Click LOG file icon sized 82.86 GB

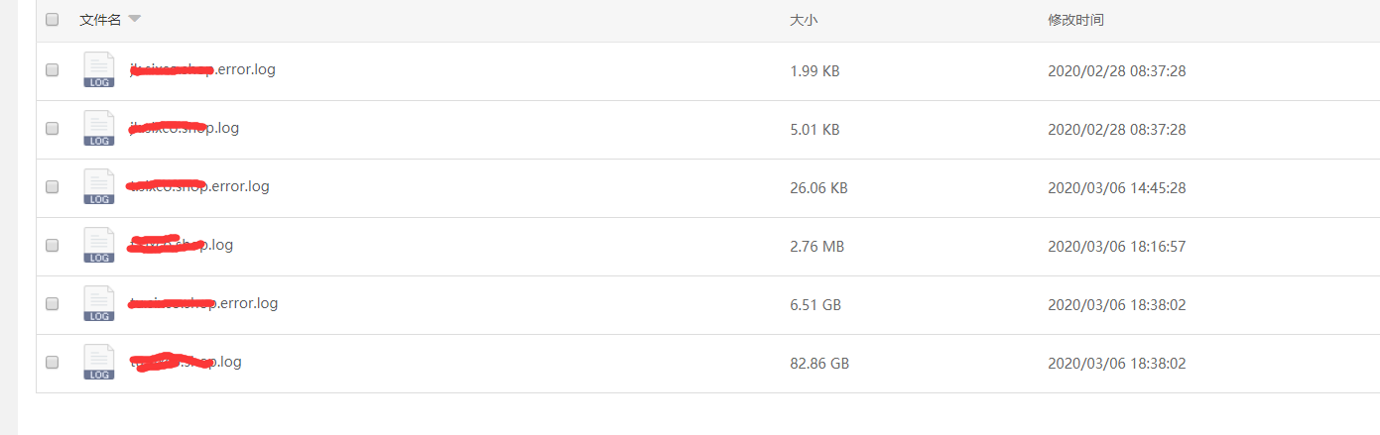(x=99, y=362)
